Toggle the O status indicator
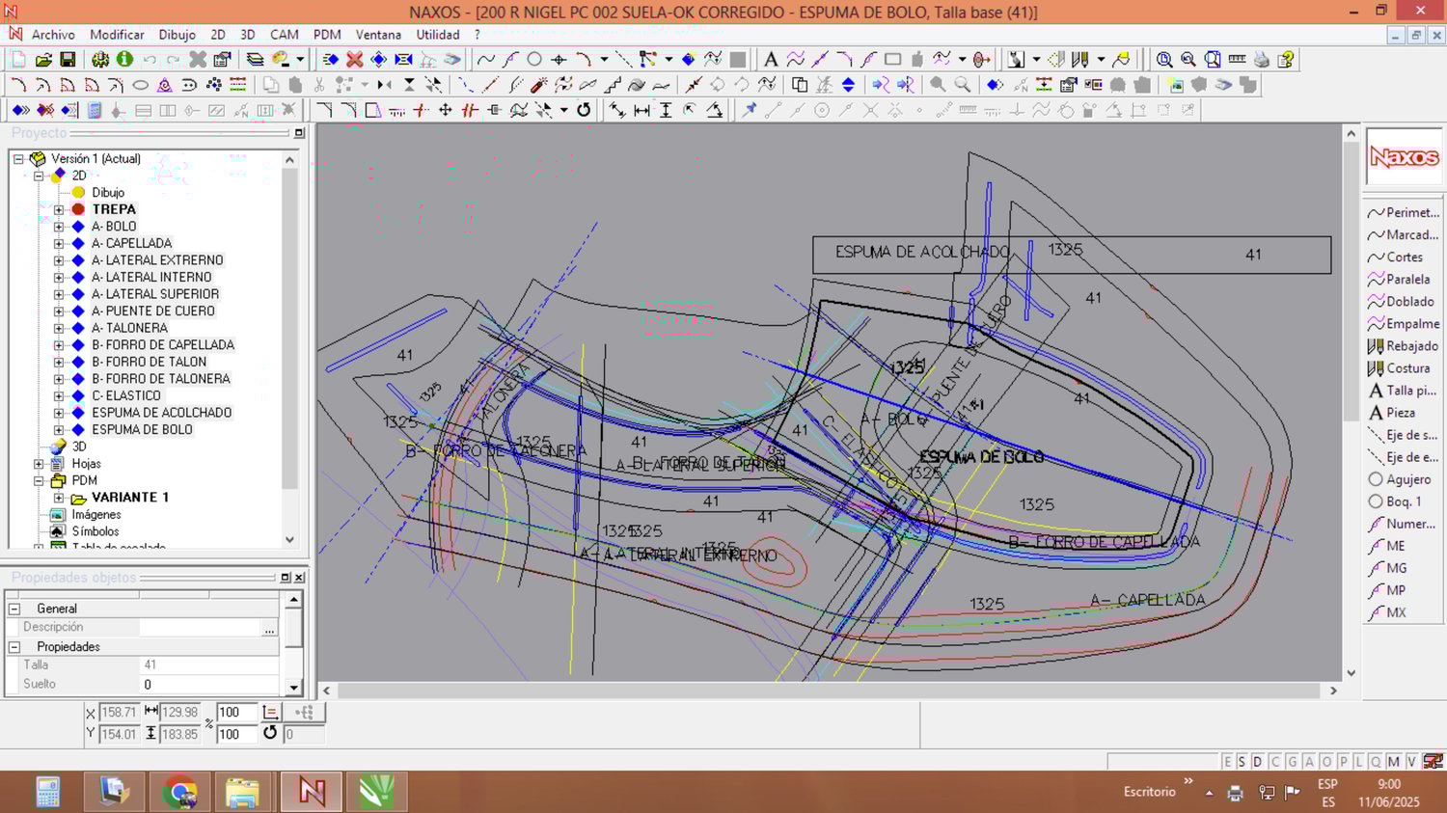 coord(1326,762)
